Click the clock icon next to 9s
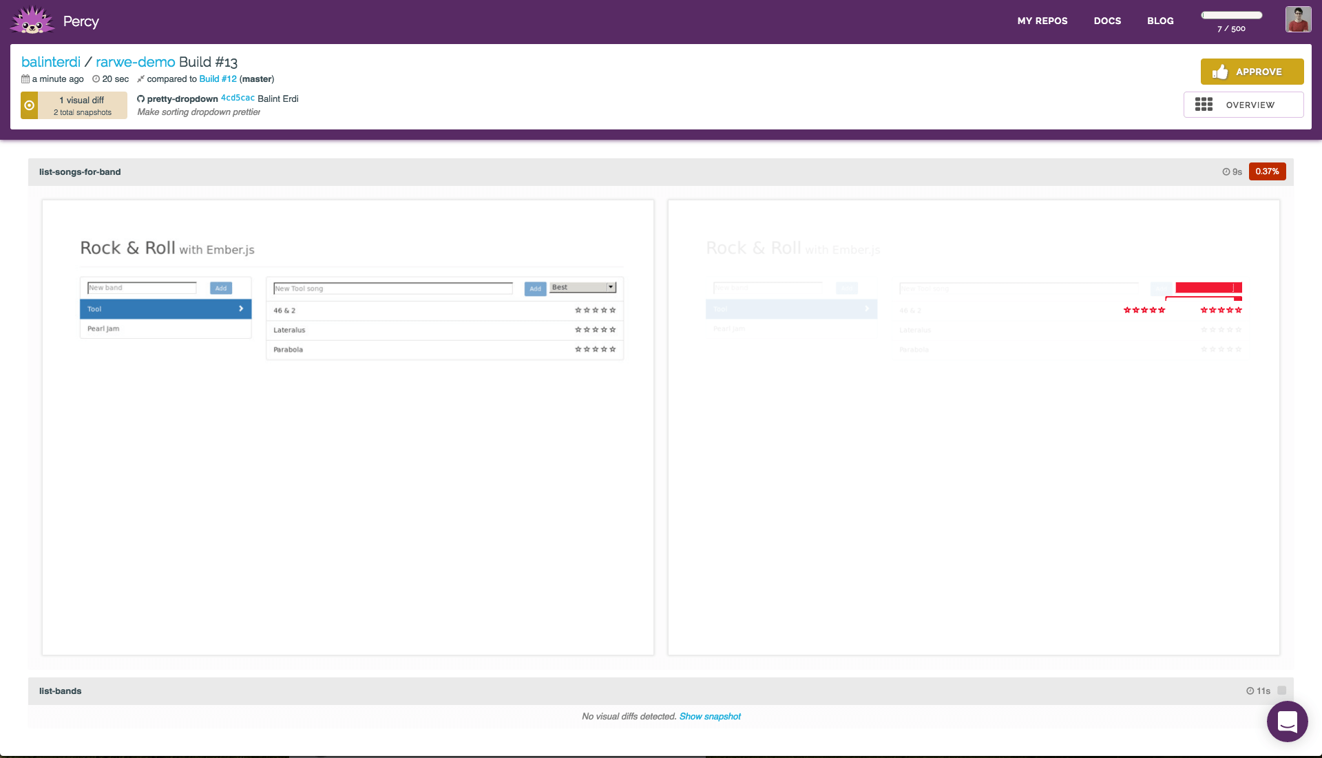 (1226, 172)
